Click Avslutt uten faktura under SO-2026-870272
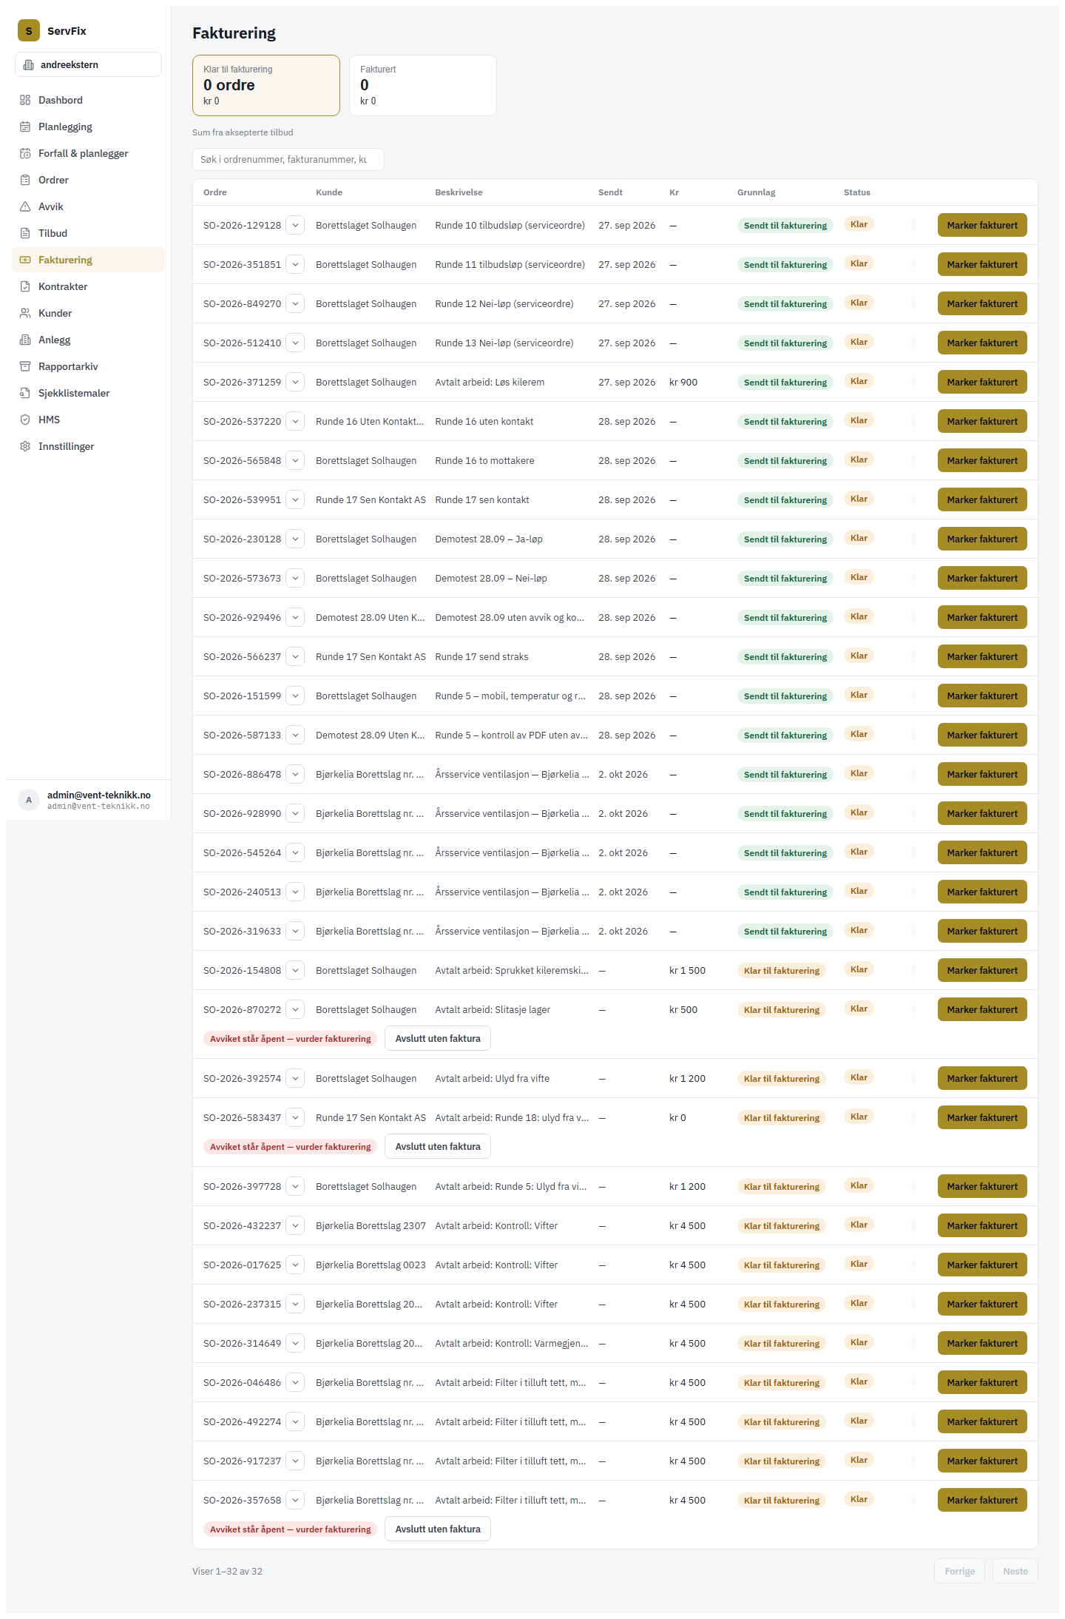The height and width of the screenshot is (1619, 1065). click(438, 1038)
